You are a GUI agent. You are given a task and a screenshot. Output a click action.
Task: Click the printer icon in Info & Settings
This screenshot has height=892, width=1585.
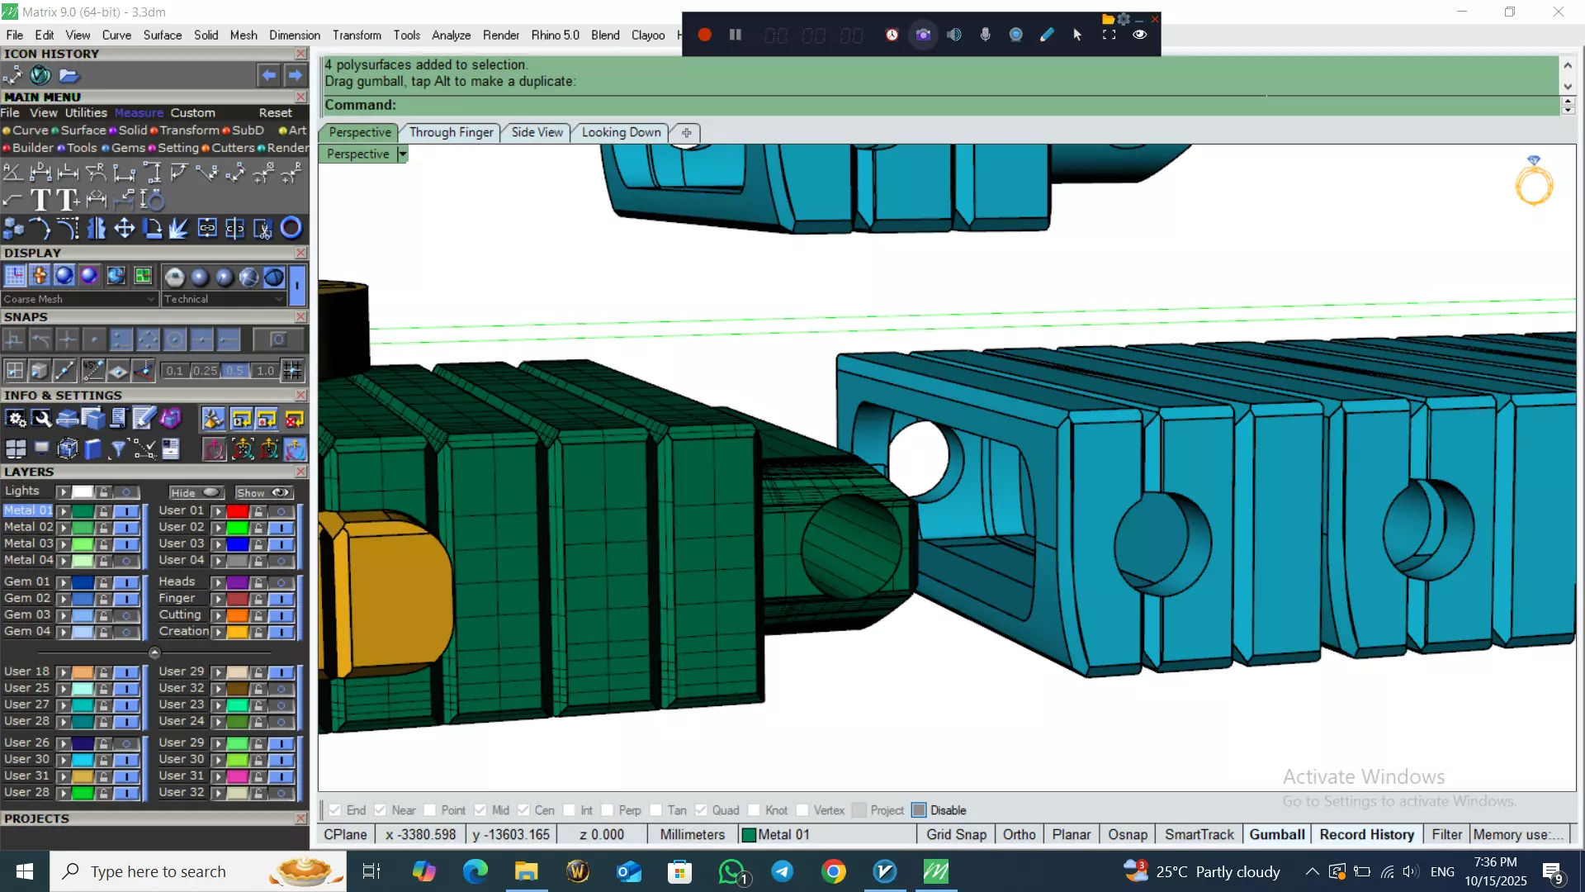pos(68,419)
